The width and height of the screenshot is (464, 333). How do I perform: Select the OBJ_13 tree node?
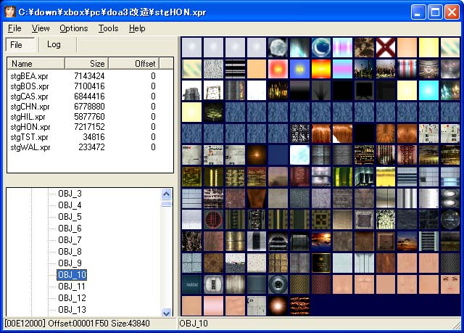[72, 310]
